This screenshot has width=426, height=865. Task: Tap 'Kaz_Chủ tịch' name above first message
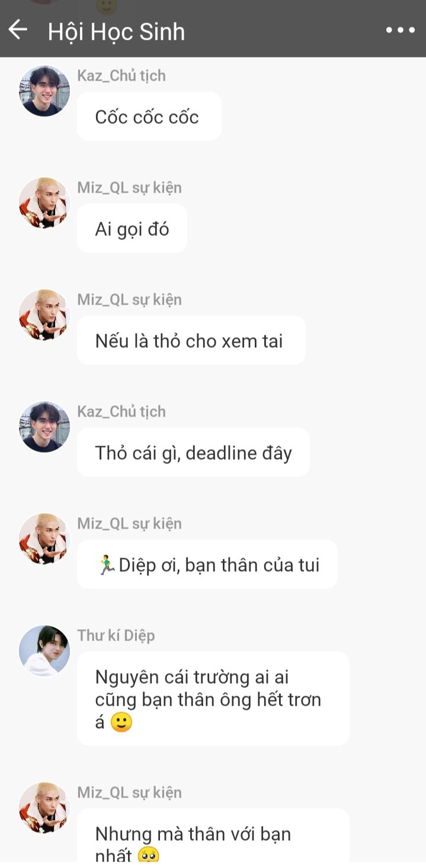coord(121,76)
